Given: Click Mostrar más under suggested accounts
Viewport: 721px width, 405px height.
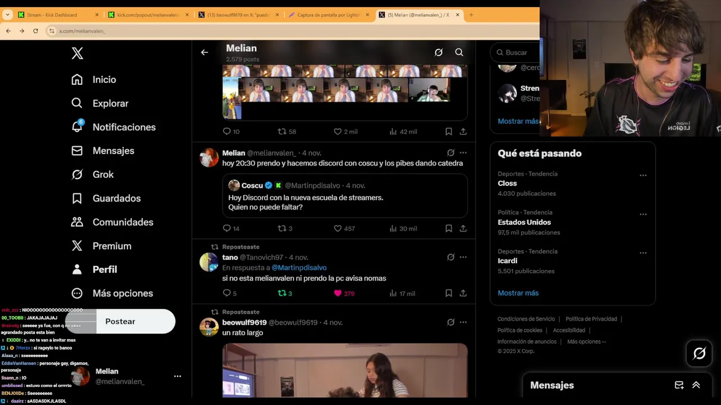Looking at the screenshot, I should [518, 121].
